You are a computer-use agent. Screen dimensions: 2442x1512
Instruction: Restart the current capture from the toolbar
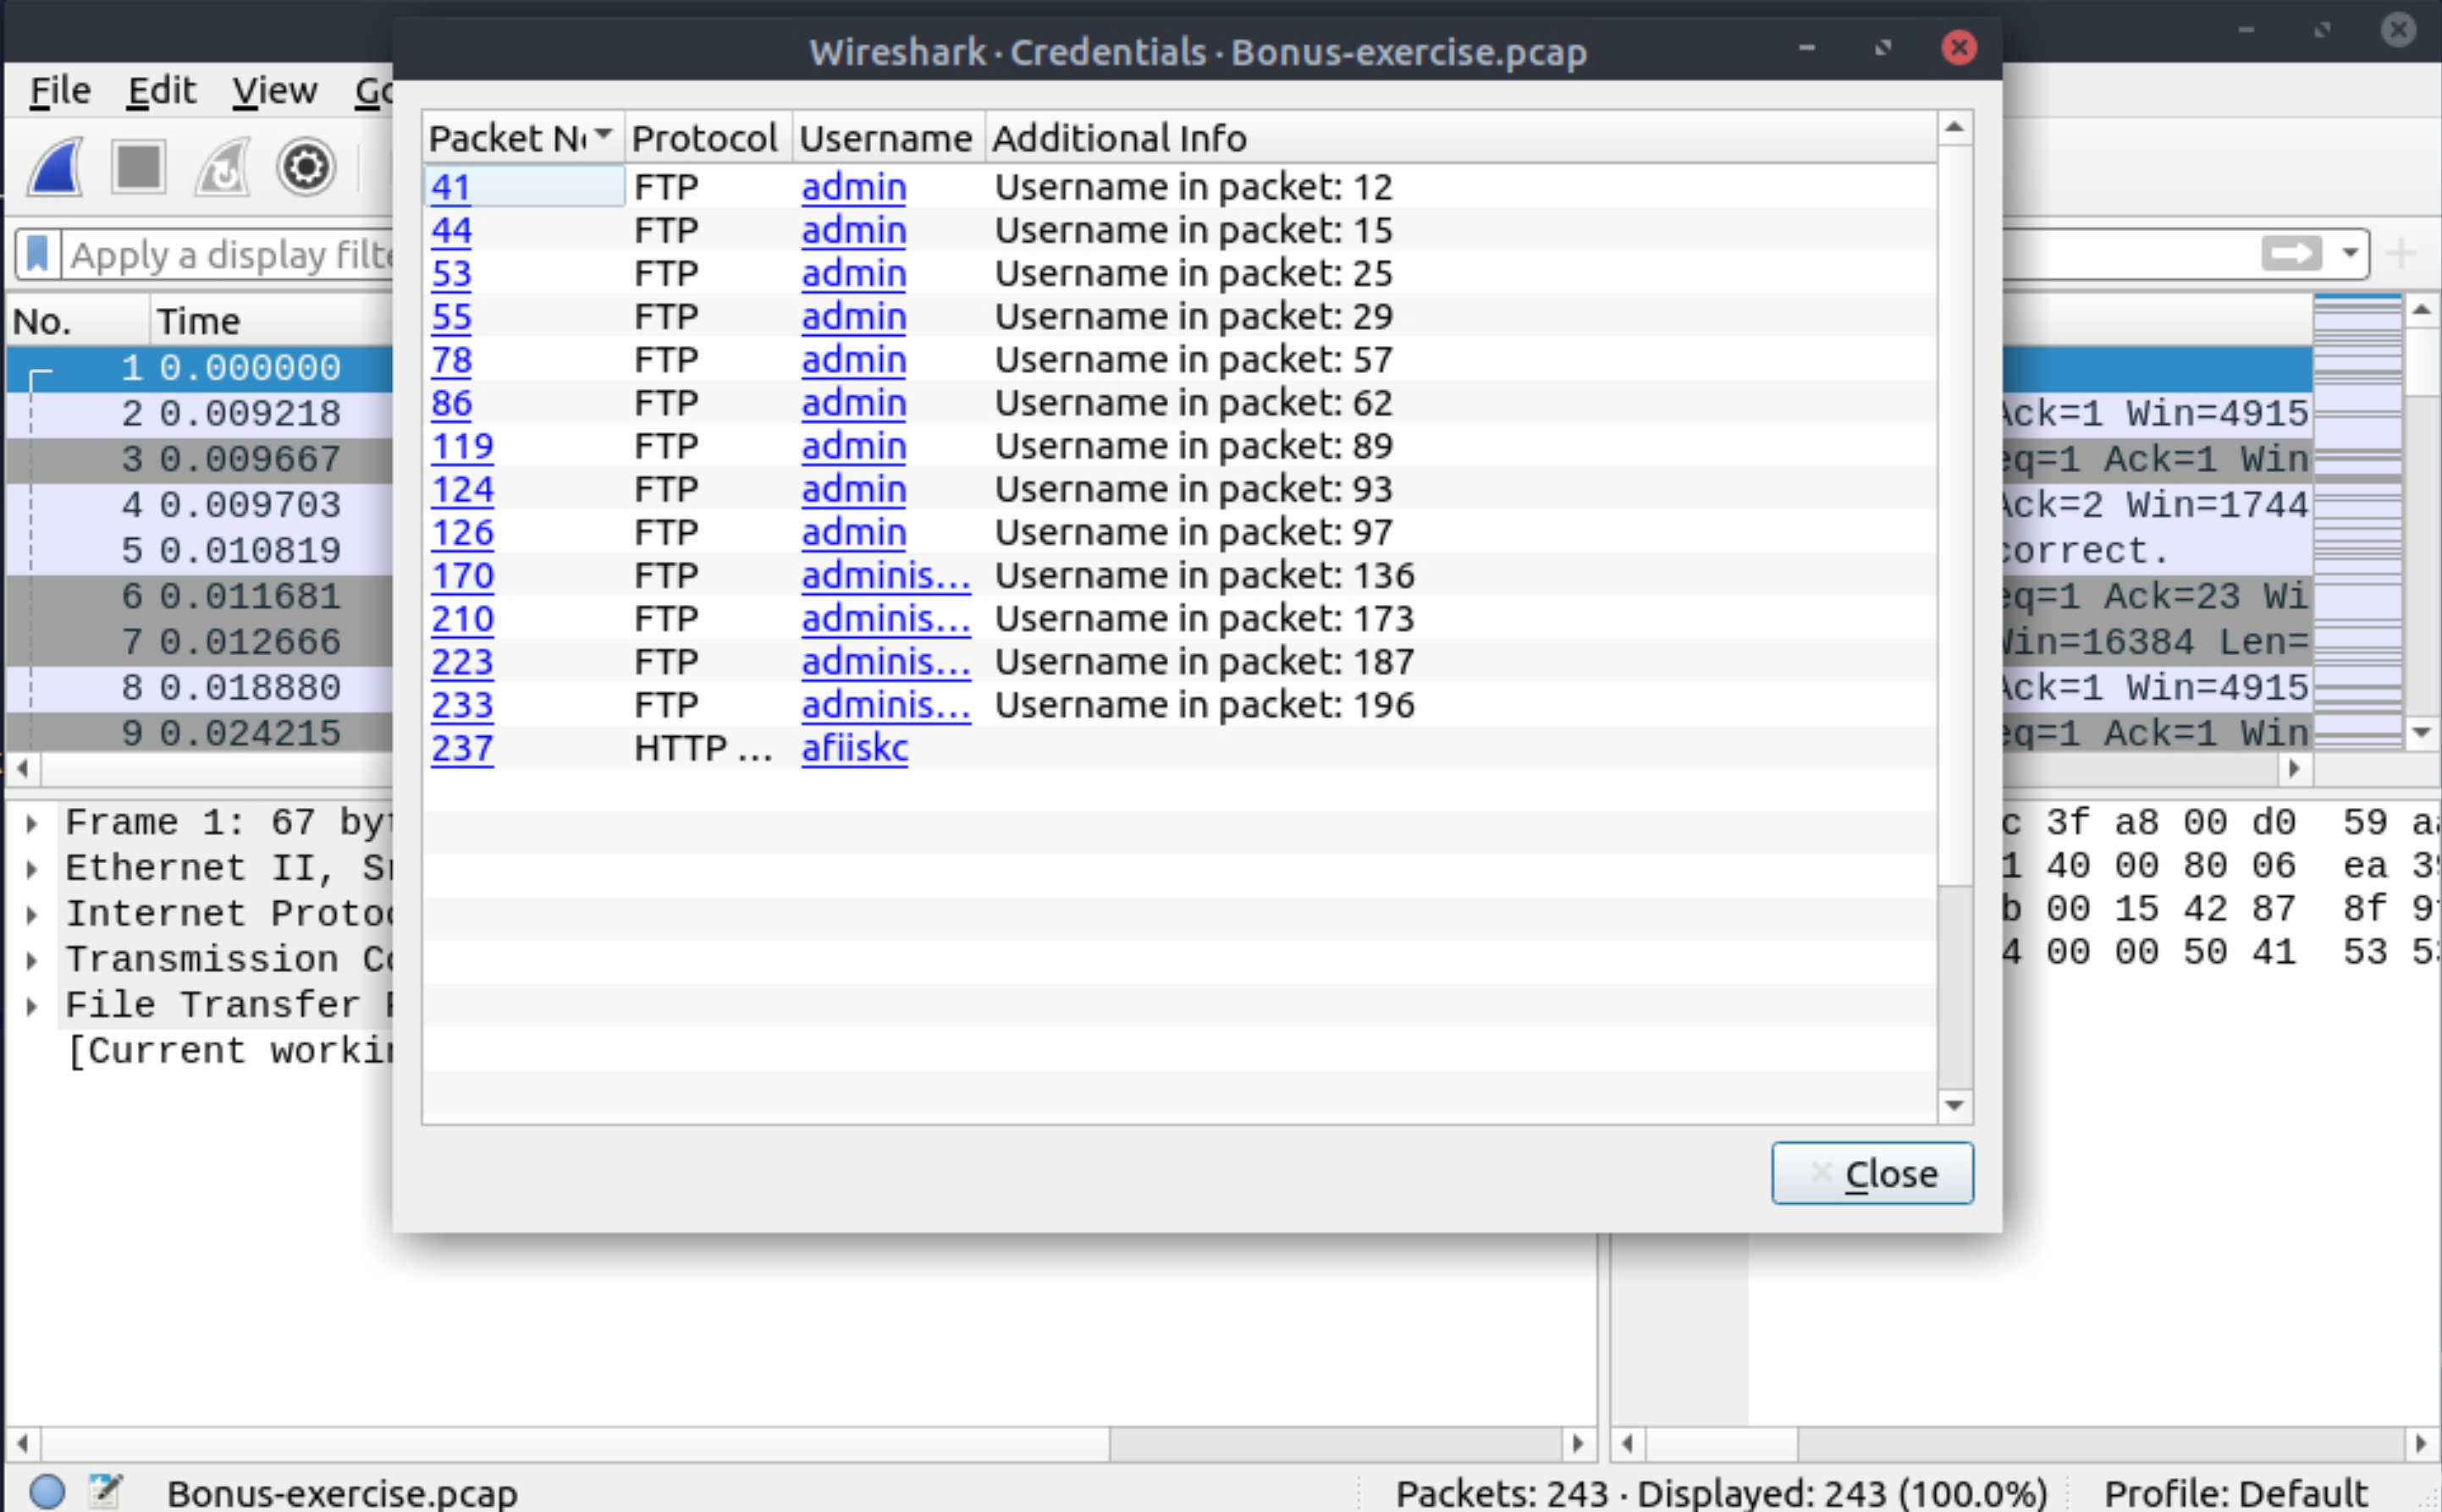click(222, 167)
